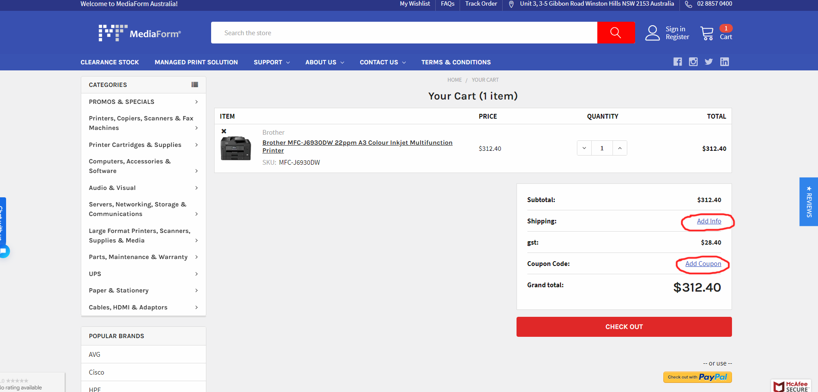Click the Brother printer thumbnail image
Viewport: 818px width, 392px height.
tap(236, 148)
